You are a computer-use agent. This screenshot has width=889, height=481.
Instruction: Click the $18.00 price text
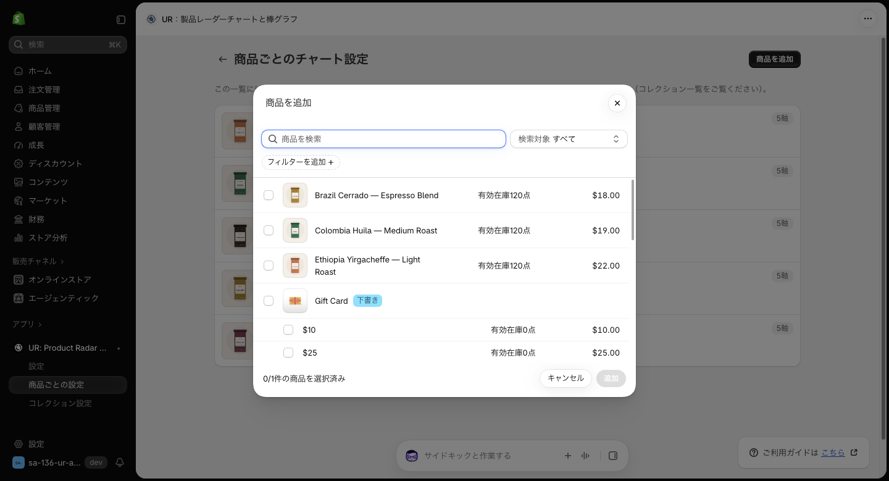[606, 195]
